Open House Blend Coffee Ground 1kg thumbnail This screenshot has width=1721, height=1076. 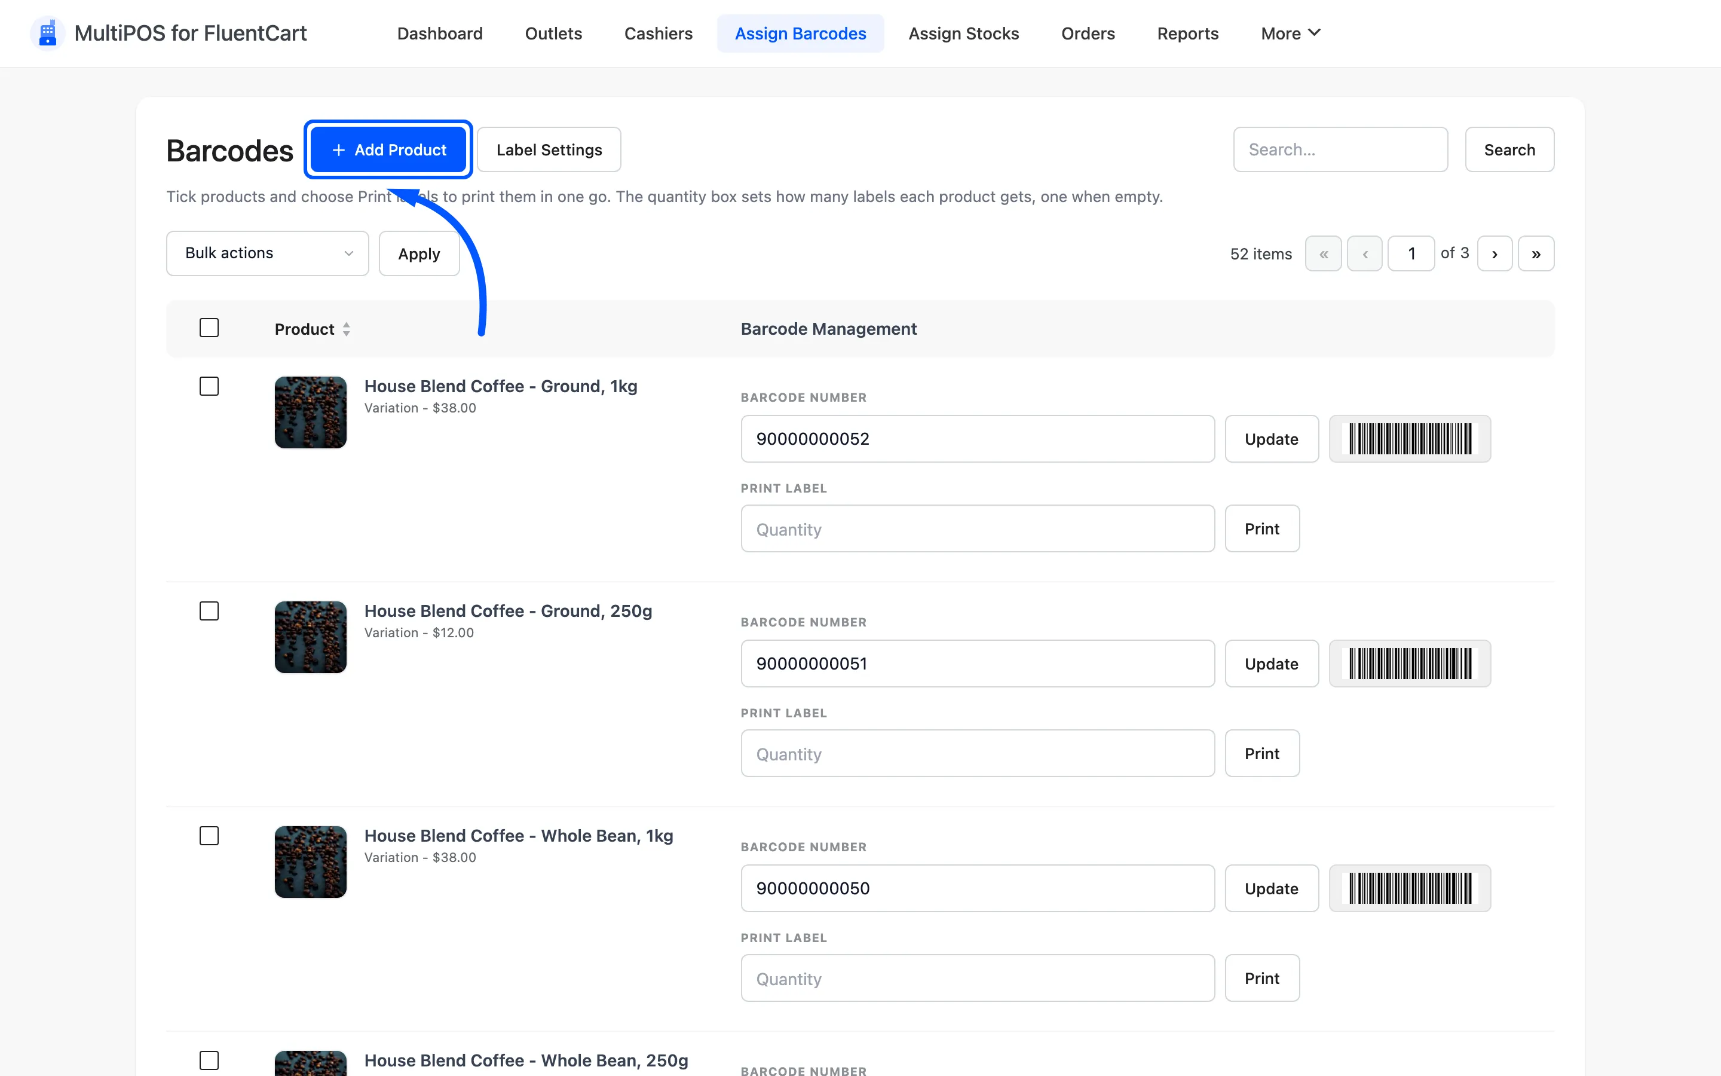click(x=311, y=412)
